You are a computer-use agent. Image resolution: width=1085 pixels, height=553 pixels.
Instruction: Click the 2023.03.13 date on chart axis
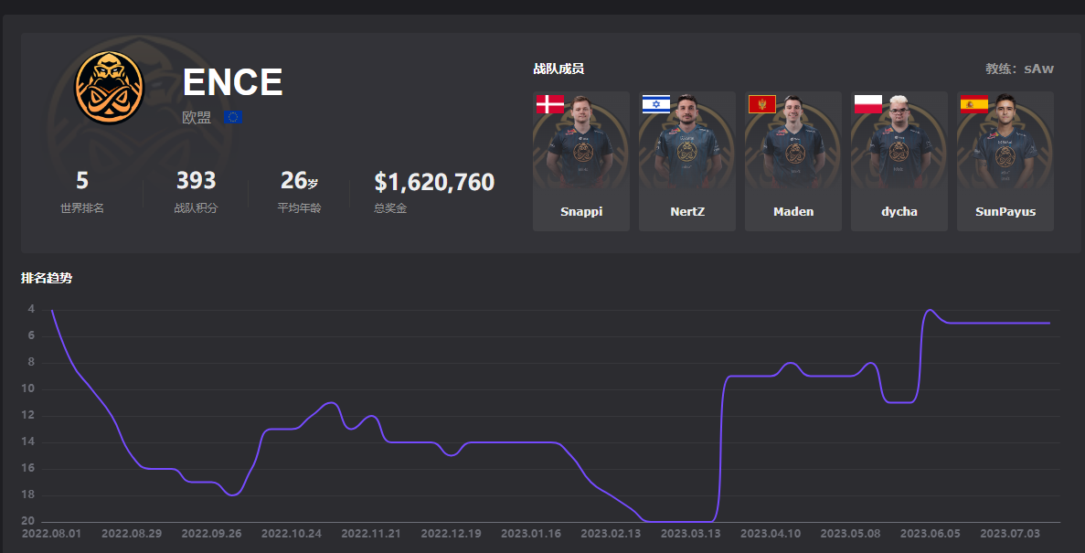(x=690, y=533)
